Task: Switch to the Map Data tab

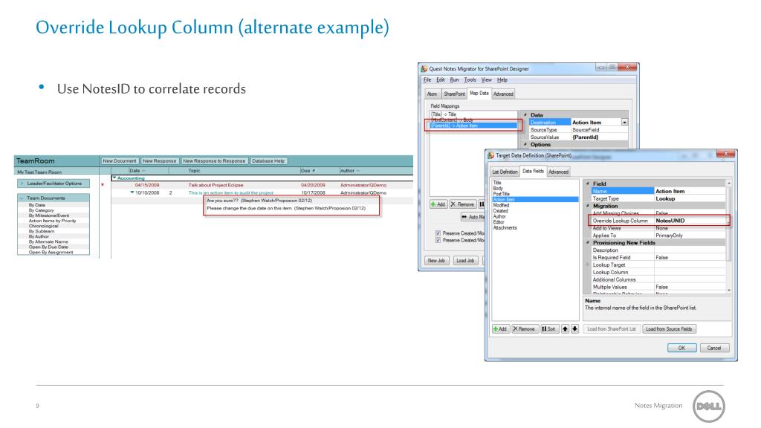Action: [479, 93]
